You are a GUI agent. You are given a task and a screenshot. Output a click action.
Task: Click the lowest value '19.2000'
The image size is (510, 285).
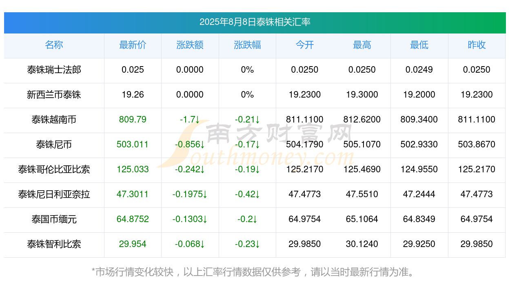pos(419,95)
